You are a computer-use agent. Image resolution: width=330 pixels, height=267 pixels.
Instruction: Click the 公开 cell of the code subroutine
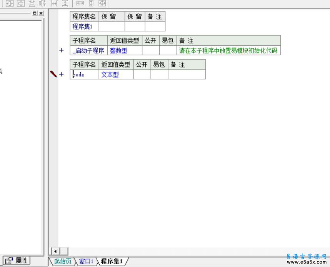142,75
